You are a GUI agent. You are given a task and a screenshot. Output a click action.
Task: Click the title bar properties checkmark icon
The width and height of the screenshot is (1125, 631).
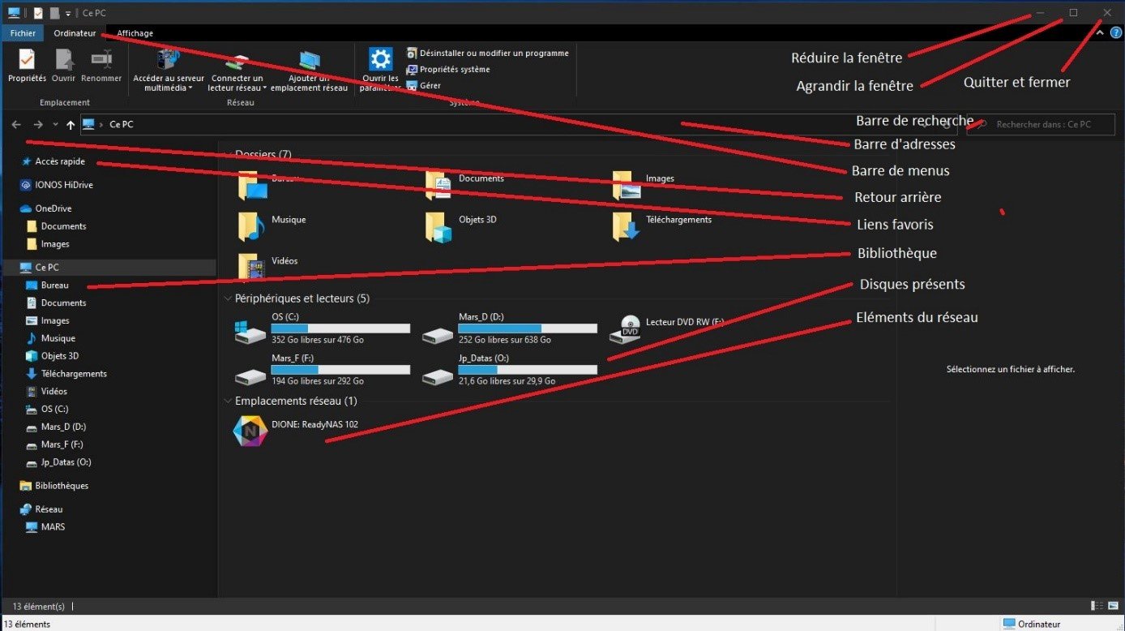[38, 13]
